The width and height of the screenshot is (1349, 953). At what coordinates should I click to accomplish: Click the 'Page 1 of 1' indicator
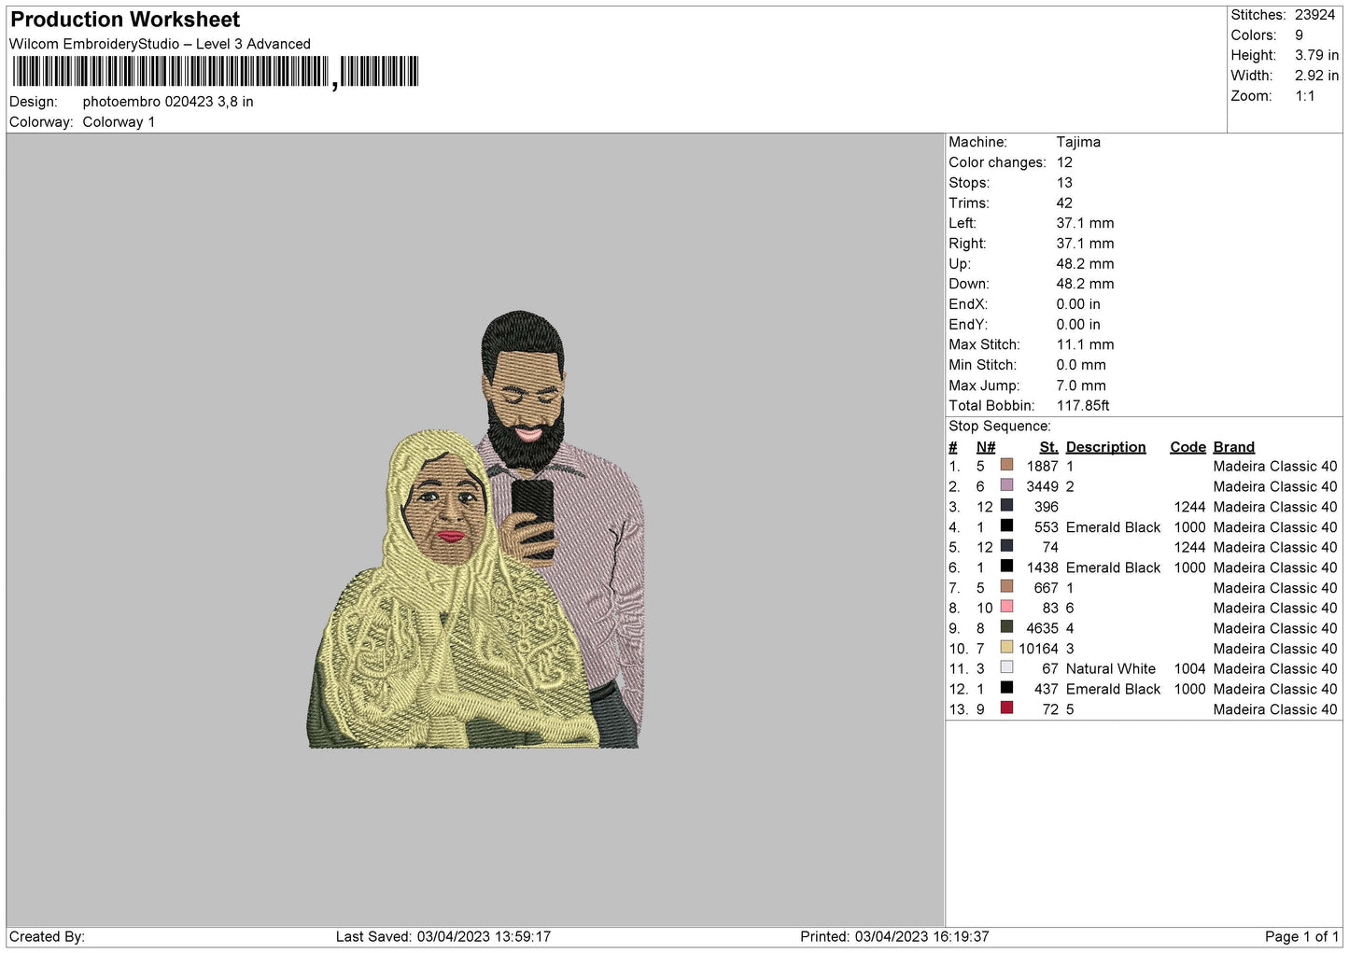click(1301, 937)
